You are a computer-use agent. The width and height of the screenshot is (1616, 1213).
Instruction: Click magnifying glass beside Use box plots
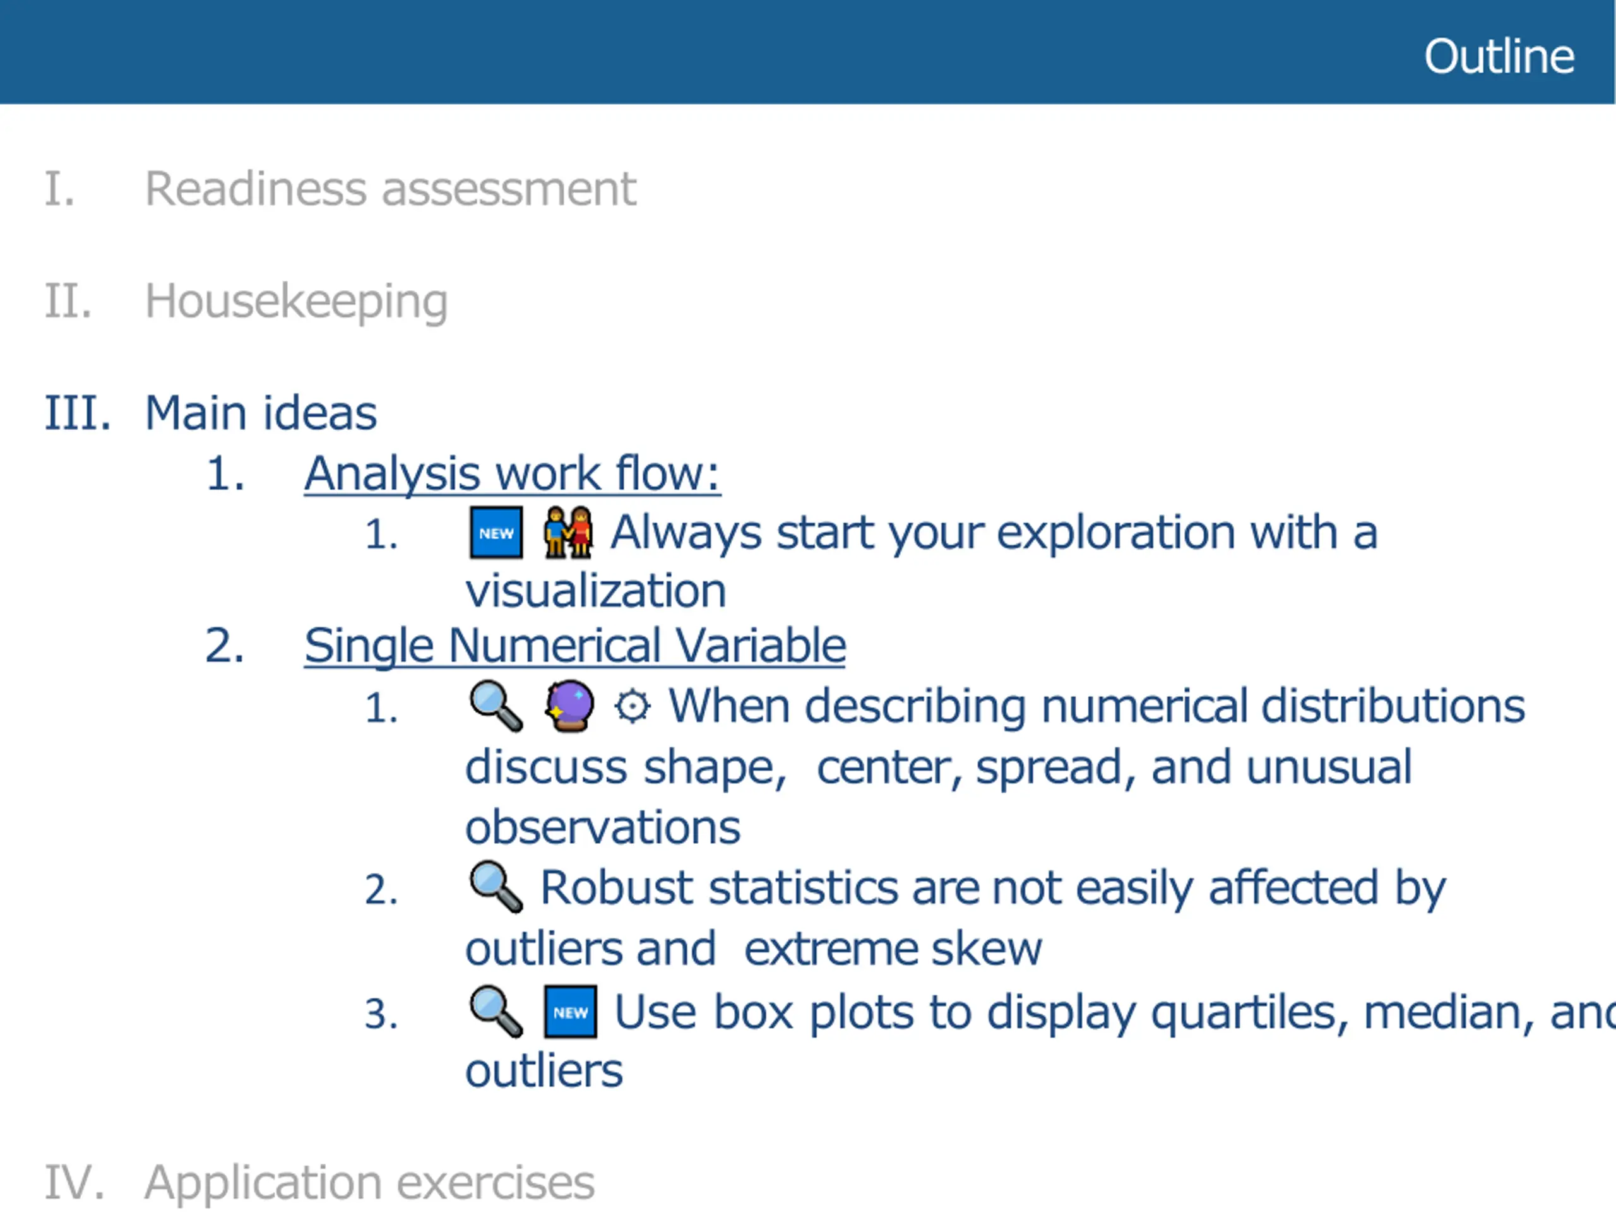point(496,1012)
